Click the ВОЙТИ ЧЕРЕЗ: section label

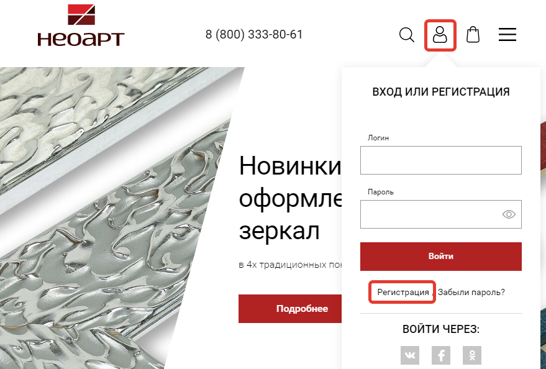coord(441,329)
